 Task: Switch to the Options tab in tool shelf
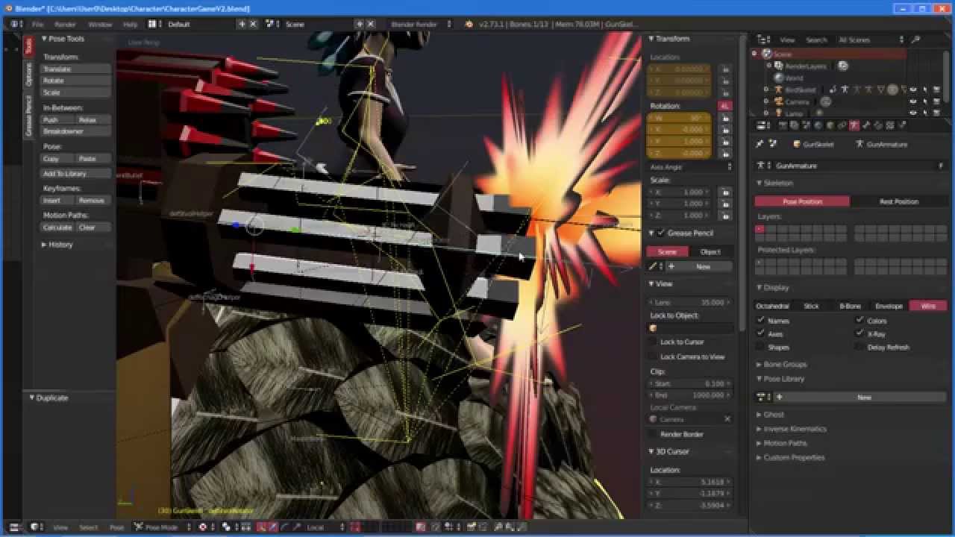coord(29,74)
